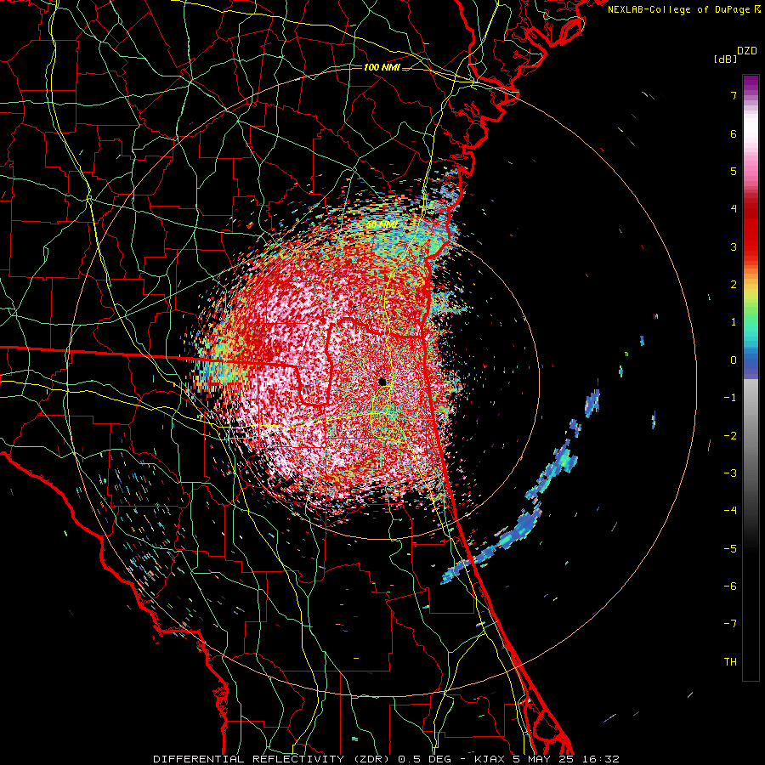This screenshot has height=765, width=765.
Task: Click the 50 NMI range ring label
Action: tap(382, 225)
